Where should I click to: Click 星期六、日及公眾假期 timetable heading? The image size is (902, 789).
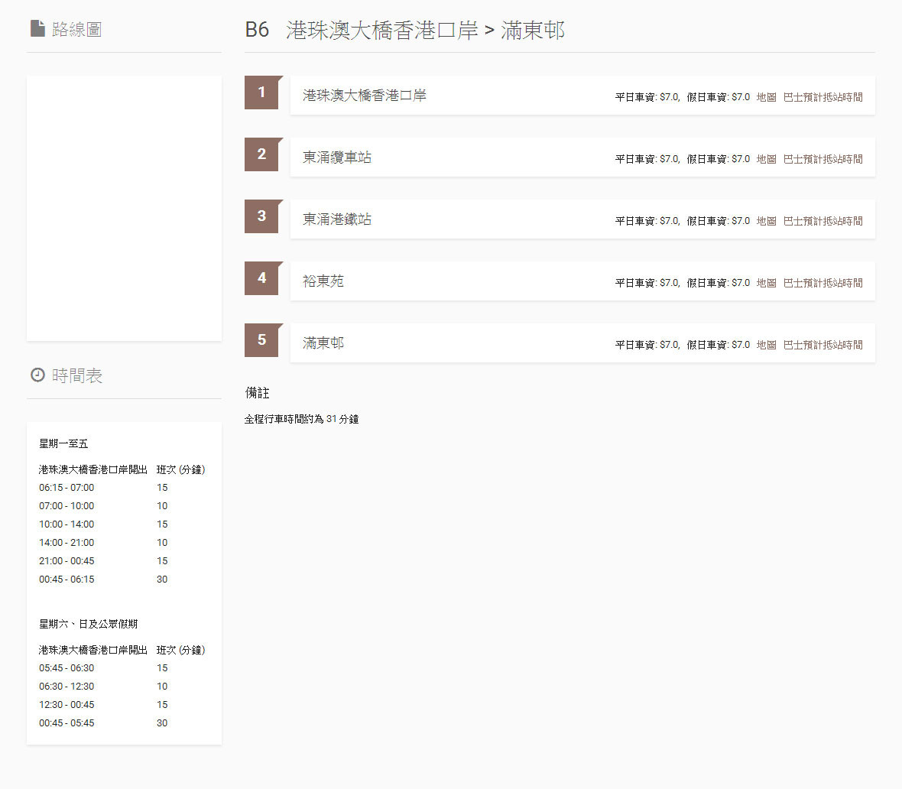click(88, 624)
